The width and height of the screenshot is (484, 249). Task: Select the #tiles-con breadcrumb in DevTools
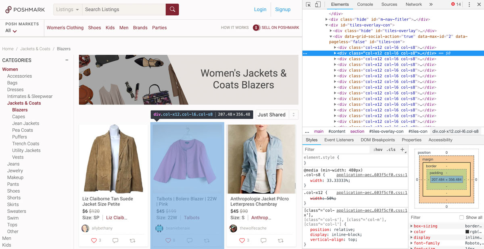(x=417, y=132)
